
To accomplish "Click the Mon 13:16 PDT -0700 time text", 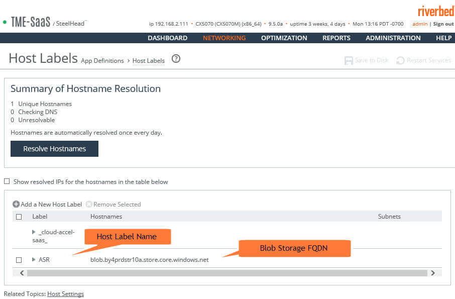I will pyautogui.click(x=378, y=24).
